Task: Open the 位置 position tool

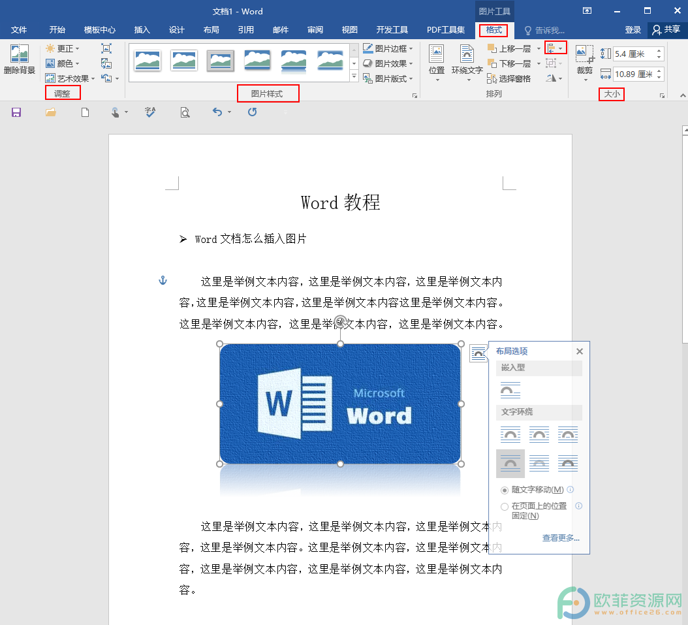Action: click(x=437, y=62)
